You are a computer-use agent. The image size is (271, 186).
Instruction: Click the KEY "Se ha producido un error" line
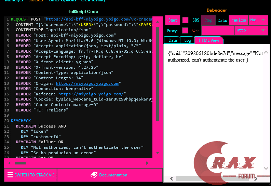pyautogui.click(x=58, y=153)
